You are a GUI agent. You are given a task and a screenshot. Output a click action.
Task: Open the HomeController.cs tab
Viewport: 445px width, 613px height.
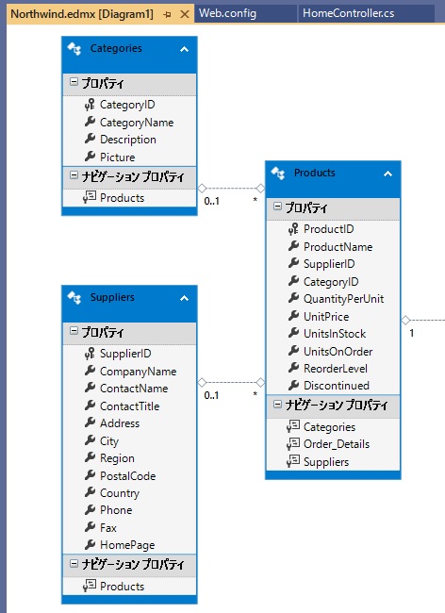tap(349, 13)
